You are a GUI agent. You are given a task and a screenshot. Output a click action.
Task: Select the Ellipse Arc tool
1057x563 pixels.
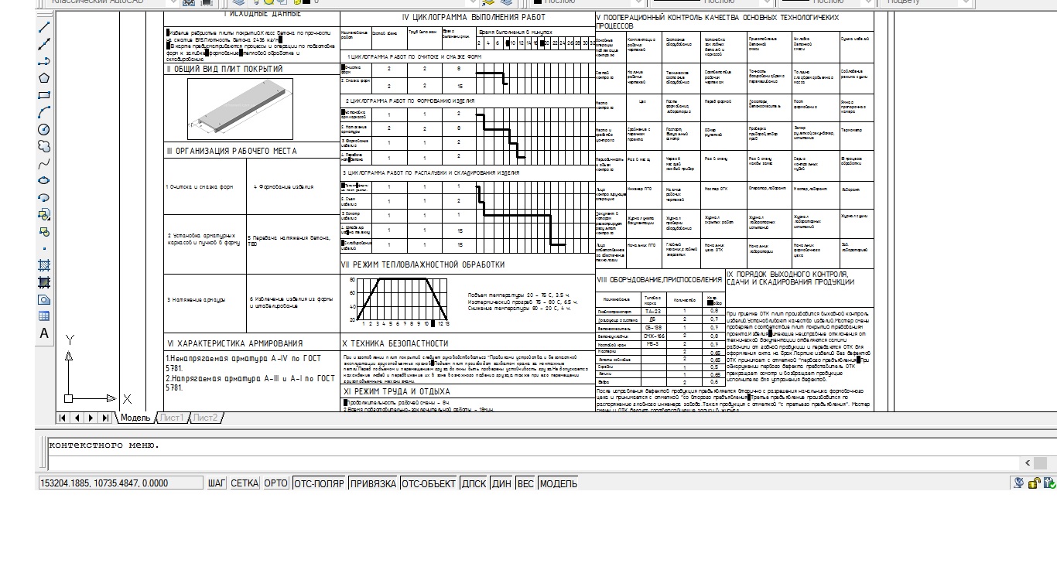[44, 197]
